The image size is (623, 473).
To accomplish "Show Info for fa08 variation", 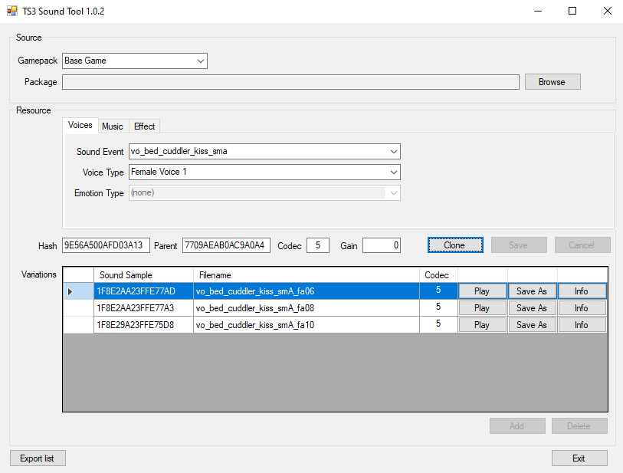I will (x=582, y=308).
